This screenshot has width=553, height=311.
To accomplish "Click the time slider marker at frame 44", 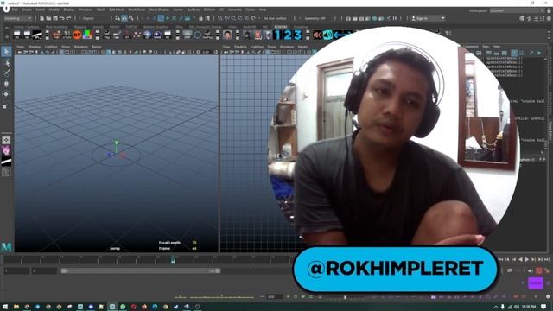I will [x=173, y=261].
